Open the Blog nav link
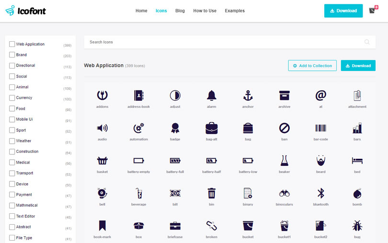The height and width of the screenshot is (243, 388). pyautogui.click(x=180, y=11)
